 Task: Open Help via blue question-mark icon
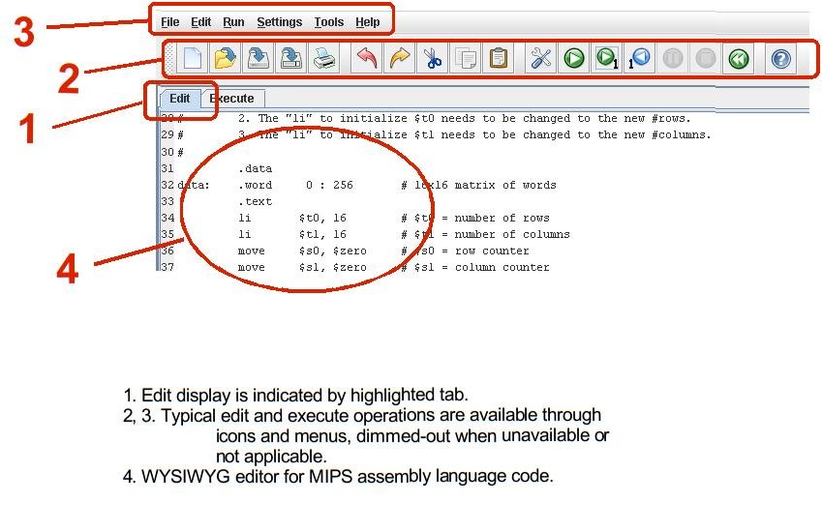click(x=780, y=58)
